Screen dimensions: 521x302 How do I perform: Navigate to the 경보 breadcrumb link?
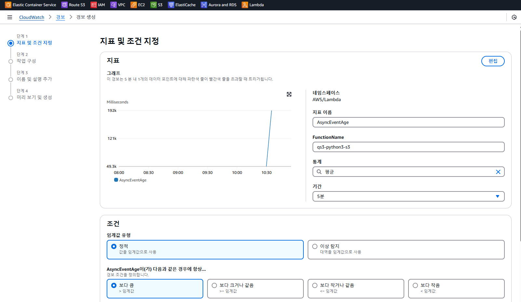60,17
